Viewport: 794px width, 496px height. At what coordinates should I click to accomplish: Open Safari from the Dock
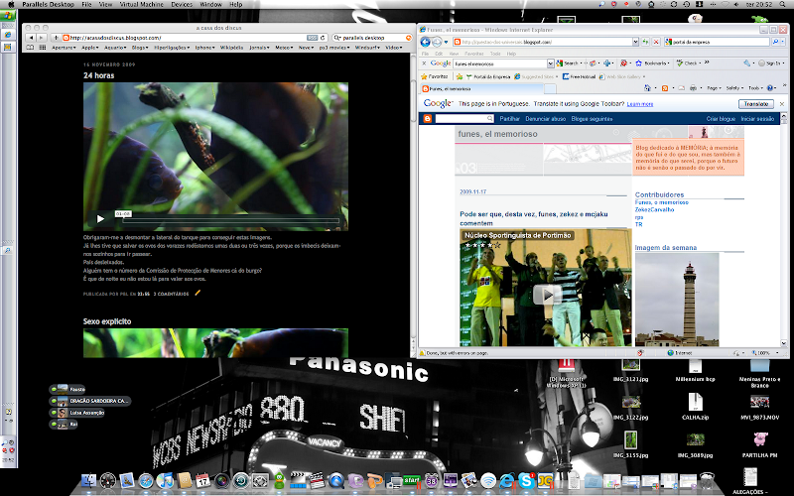pyautogui.click(x=146, y=480)
